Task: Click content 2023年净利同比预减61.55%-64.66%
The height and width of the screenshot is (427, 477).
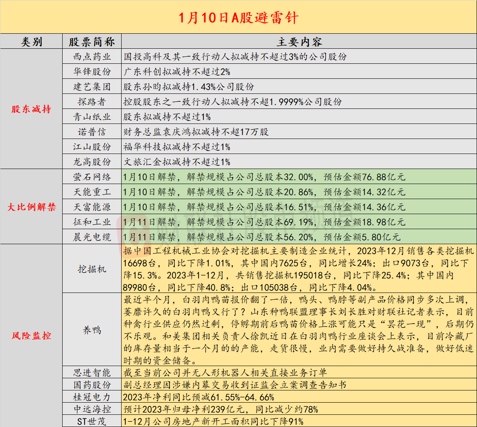Action: tap(198, 397)
